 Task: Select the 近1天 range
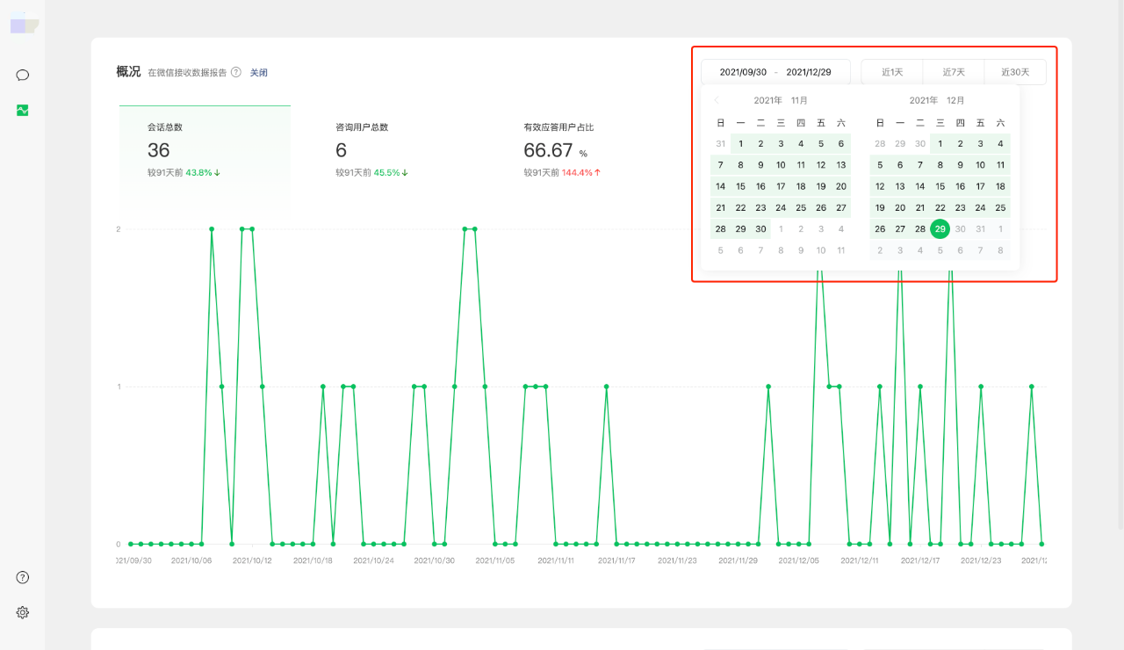pyautogui.click(x=892, y=72)
